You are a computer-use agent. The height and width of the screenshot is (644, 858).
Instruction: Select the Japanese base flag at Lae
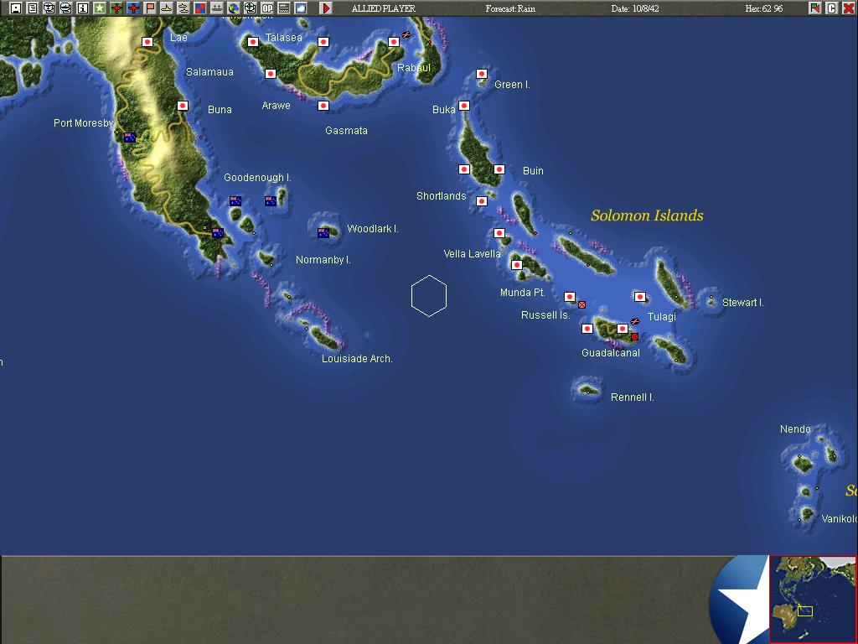point(147,42)
